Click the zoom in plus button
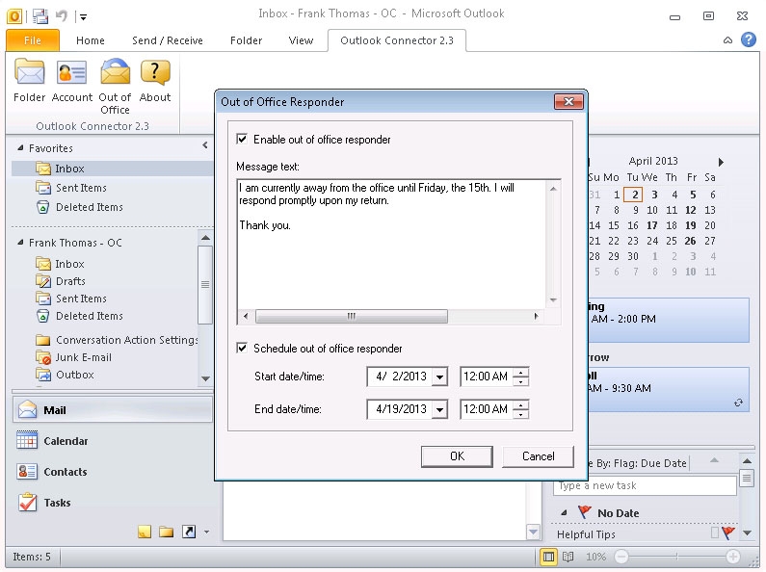Viewport: 766px width, 572px height. point(732,557)
